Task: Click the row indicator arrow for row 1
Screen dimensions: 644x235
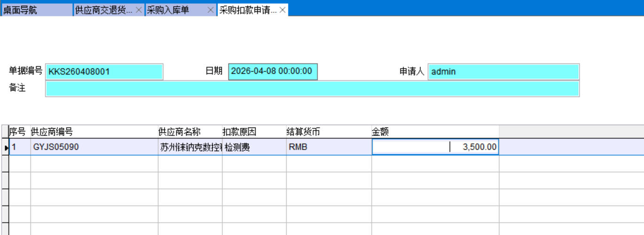Action: pyautogui.click(x=6, y=148)
